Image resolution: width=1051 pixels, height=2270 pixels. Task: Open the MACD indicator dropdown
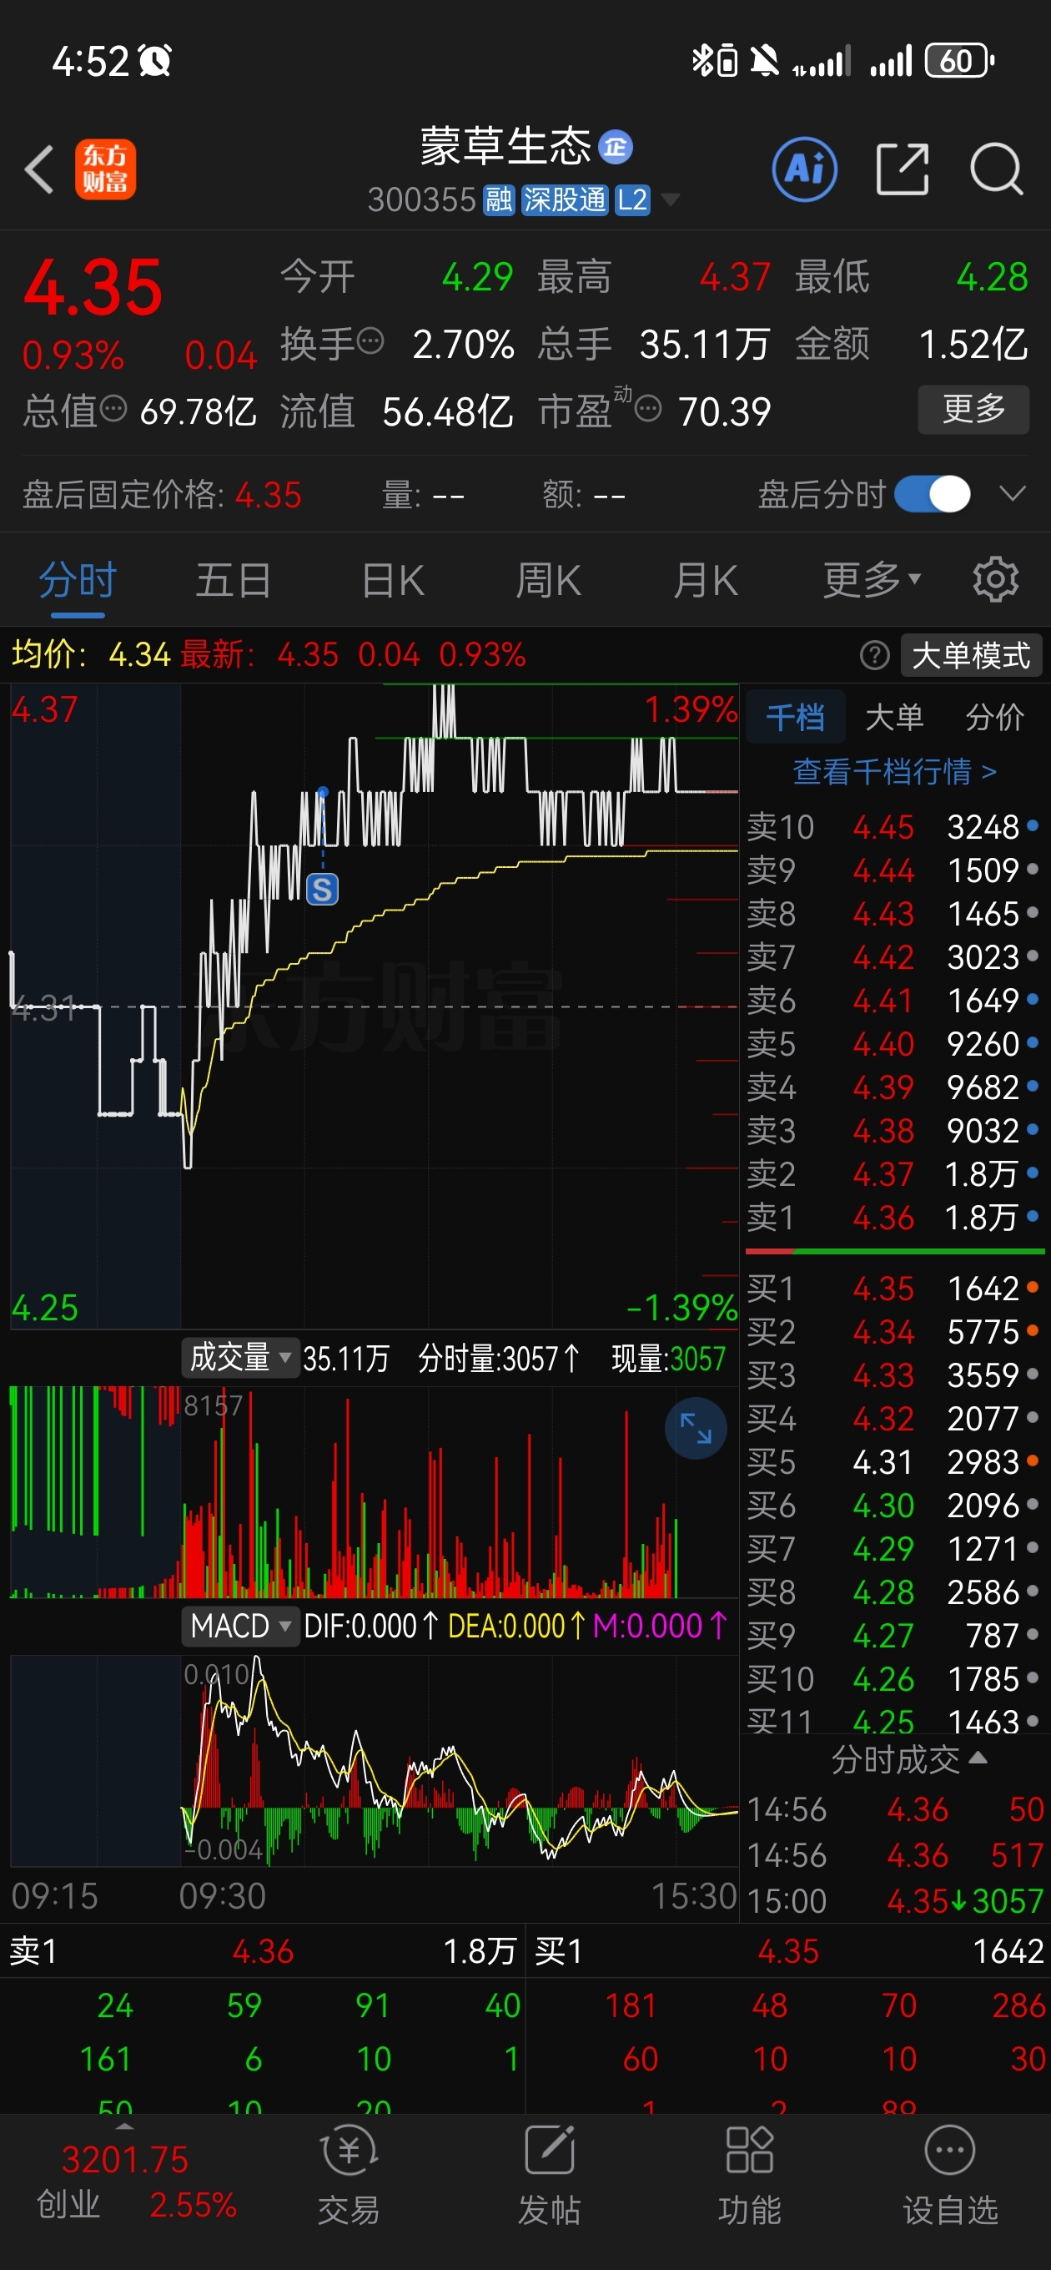[x=239, y=1625]
